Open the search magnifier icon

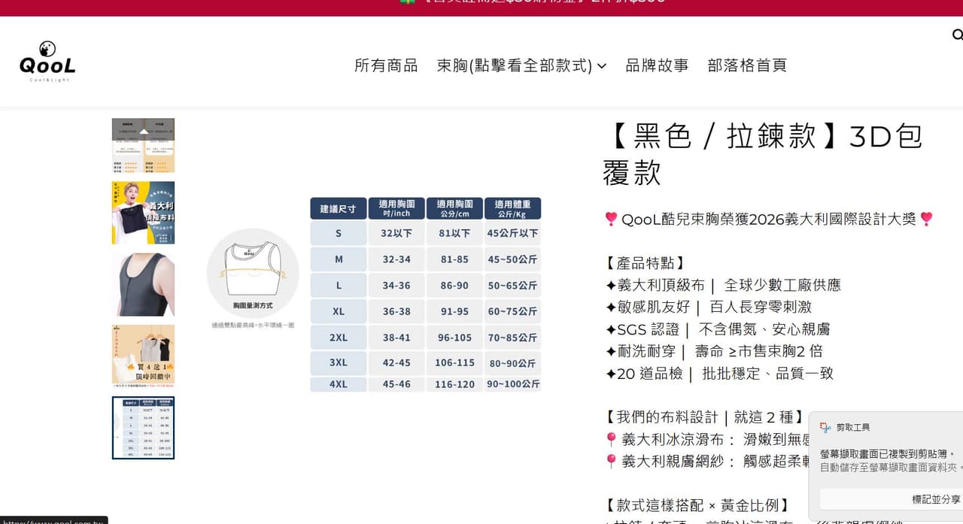[x=957, y=35]
